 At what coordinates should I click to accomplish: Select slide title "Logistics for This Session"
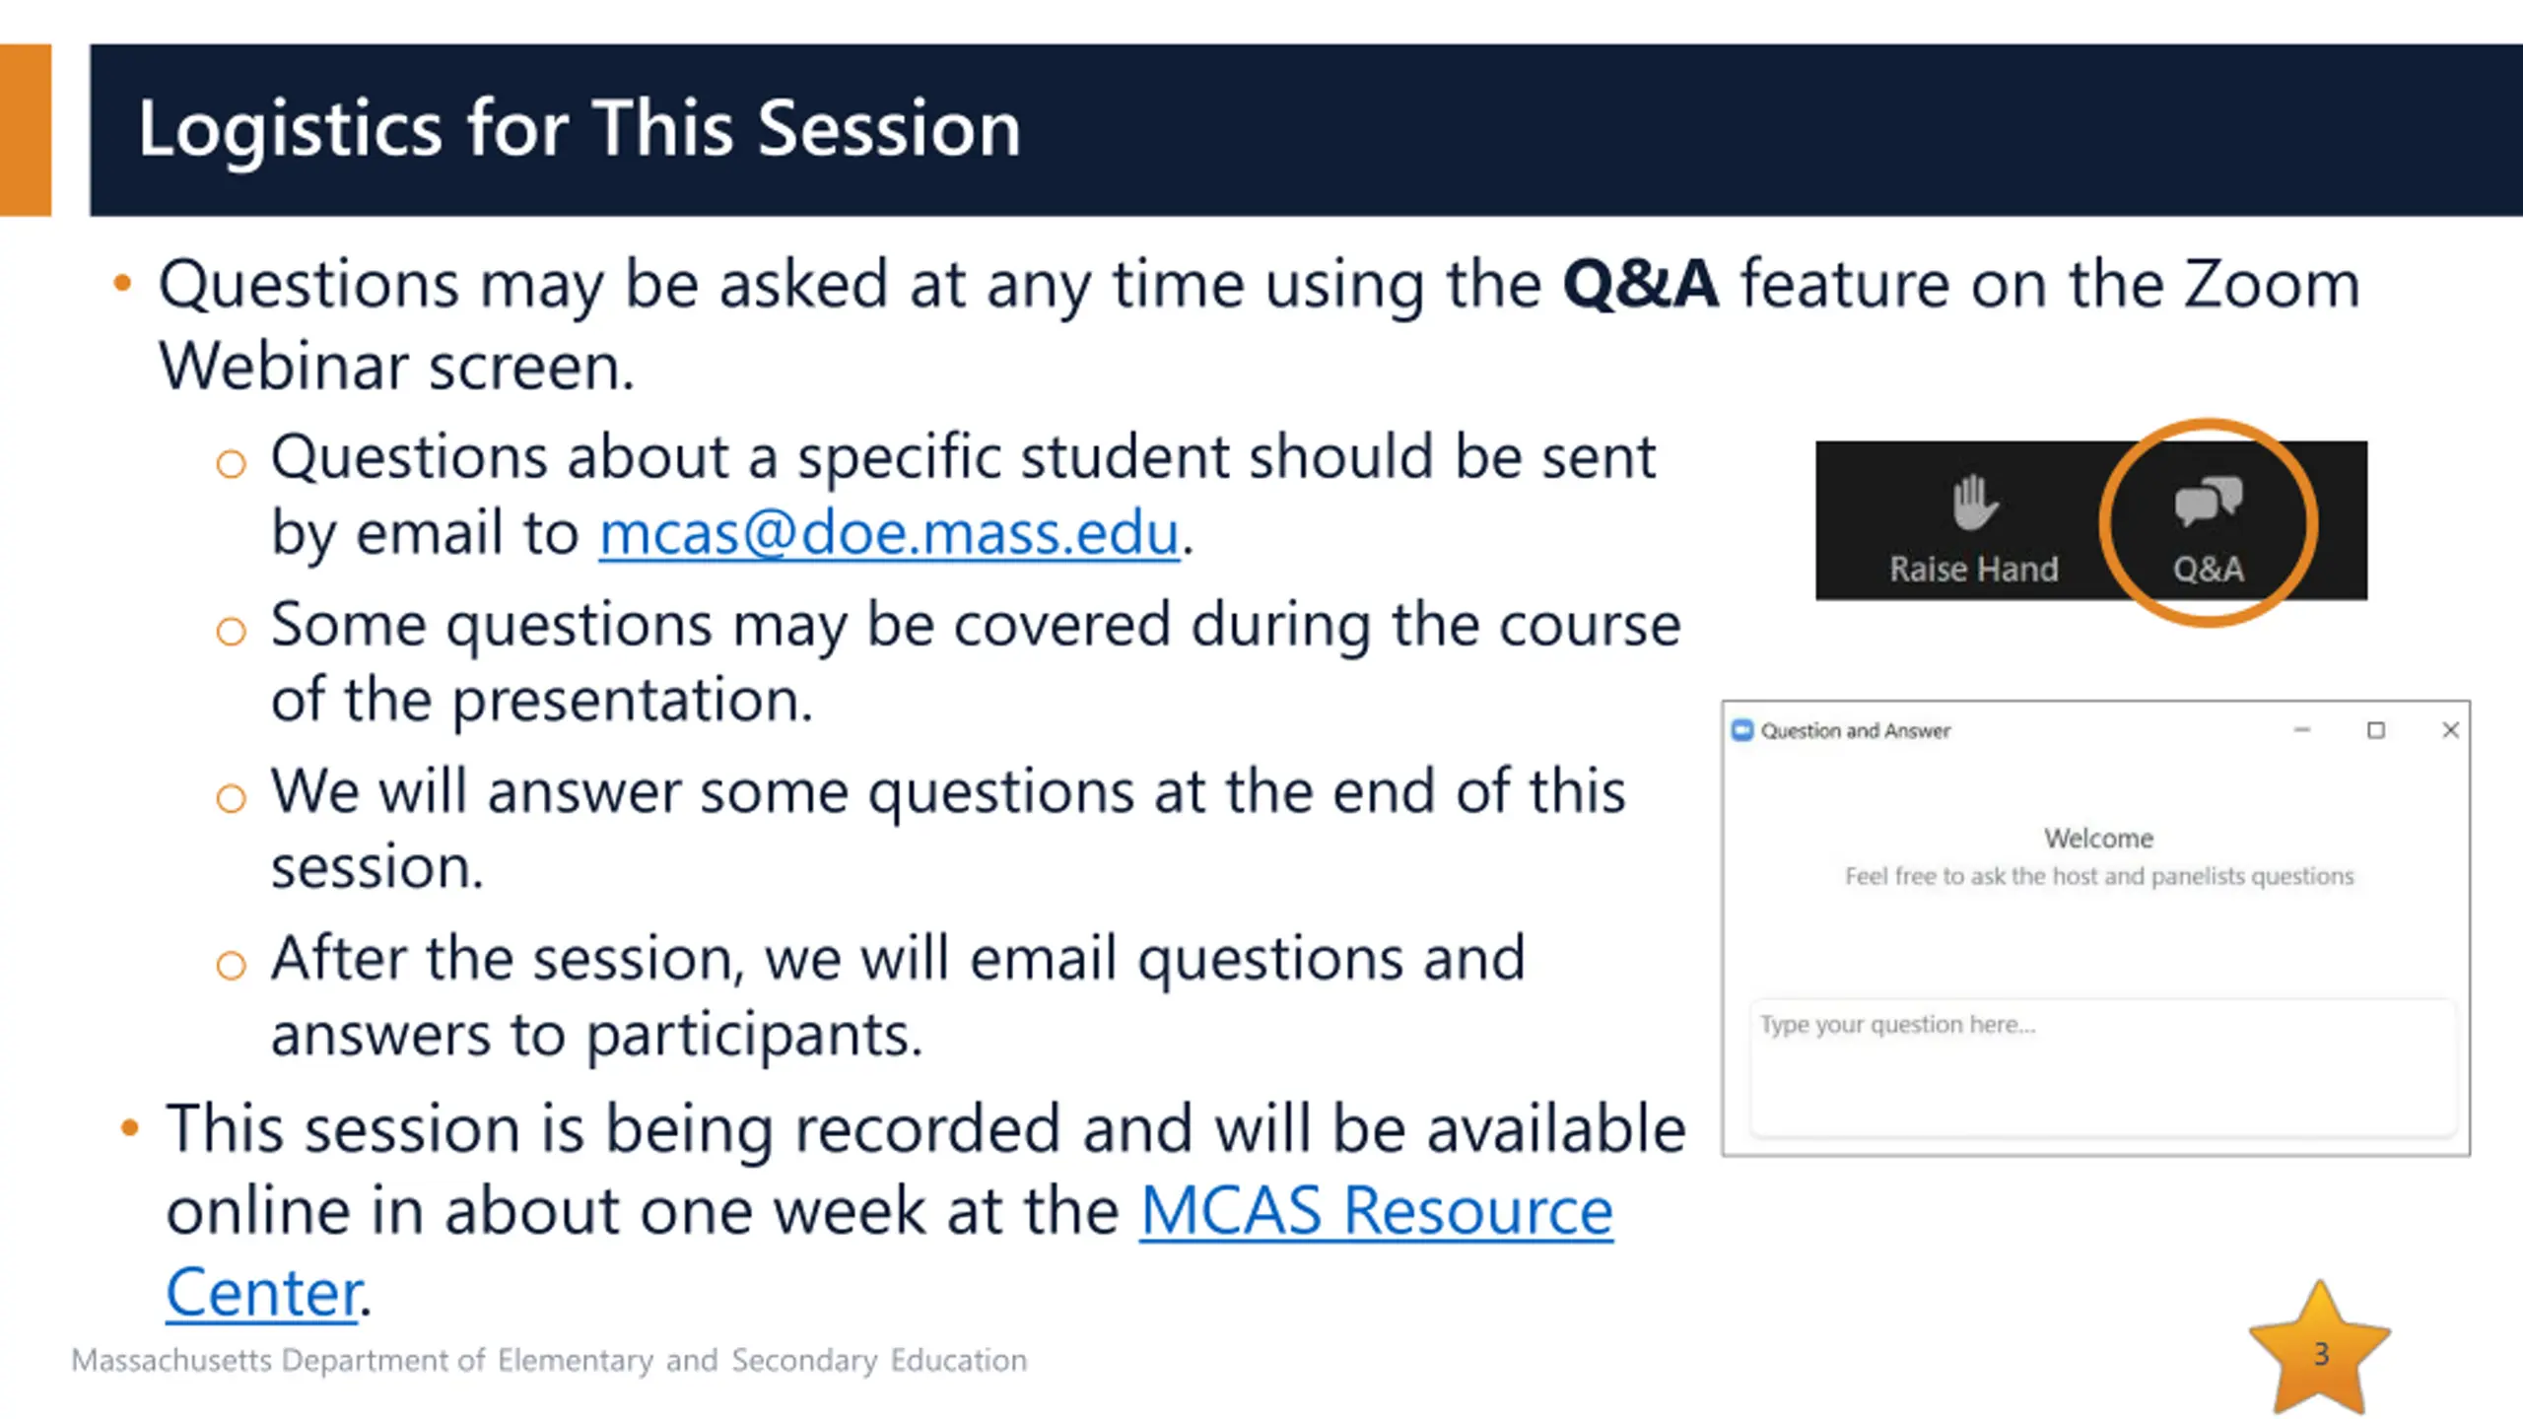point(579,129)
